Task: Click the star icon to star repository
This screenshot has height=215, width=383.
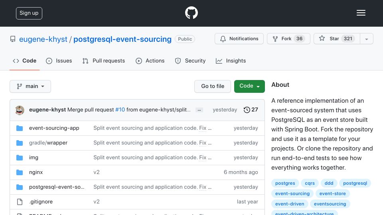Action: click(322, 38)
